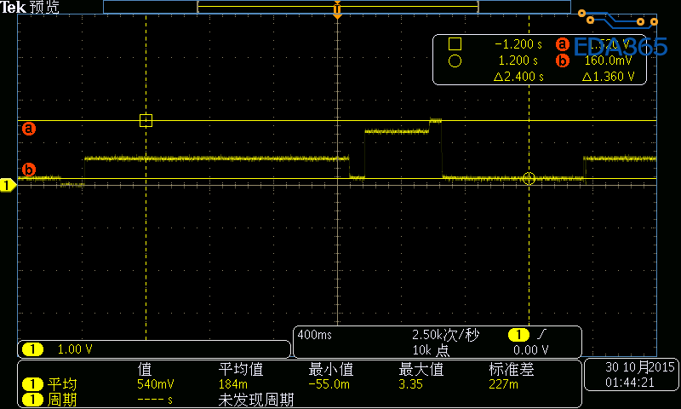Click the record view bar at top
The height and width of the screenshot is (409, 681).
pyautogui.click(x=337, y=7)
